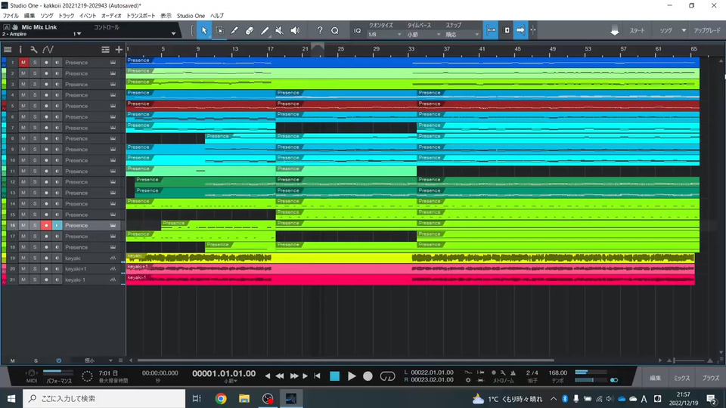Activate the Mute tool
This screenshot has width=726, height=408.
(x=279, y=31)
